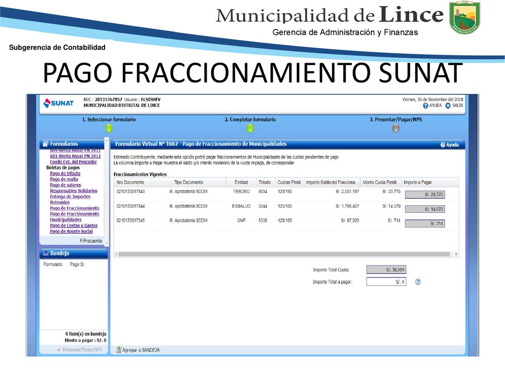This screenshot has height=379, width=505.
Task: Click the Importe Total a pagar field
Action: tap(386, 282)
